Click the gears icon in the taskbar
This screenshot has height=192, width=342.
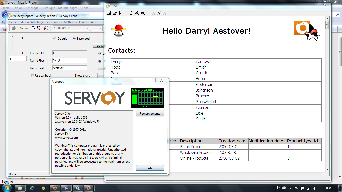(78, 188)
